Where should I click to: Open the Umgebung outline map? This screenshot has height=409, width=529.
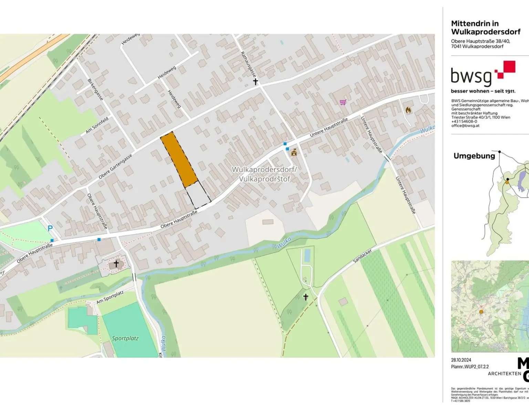coord(506,203)
